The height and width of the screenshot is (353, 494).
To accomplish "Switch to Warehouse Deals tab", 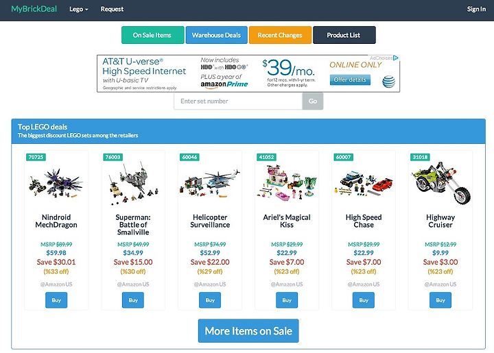I will [x=216, y=35].
